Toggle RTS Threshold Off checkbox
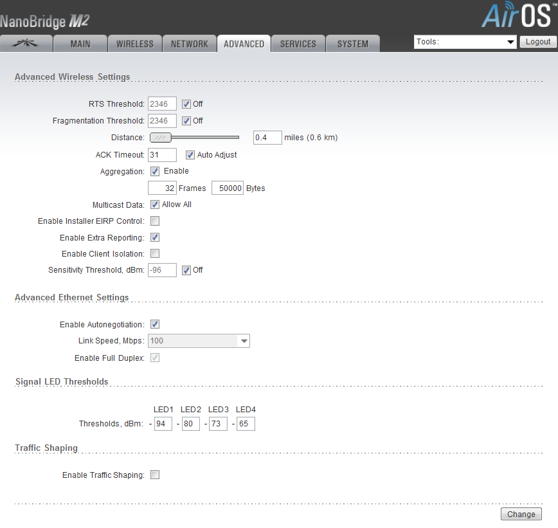The image size is (558, 528). (x=186, y=104)
